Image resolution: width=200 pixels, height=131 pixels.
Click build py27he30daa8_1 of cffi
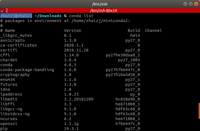pyautogui.click(x=123, y=55)
